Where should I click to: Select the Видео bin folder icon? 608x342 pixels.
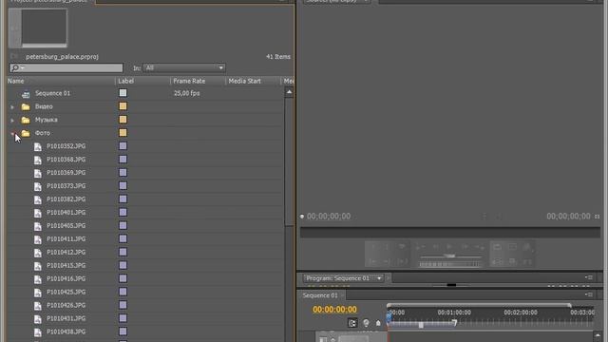26,106
